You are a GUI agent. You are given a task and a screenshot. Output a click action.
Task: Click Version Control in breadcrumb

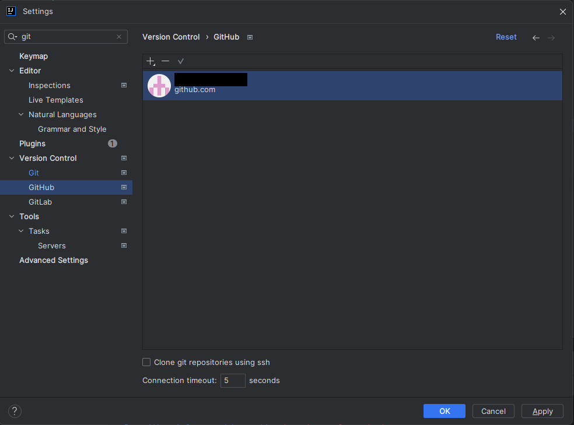(171, 37)
